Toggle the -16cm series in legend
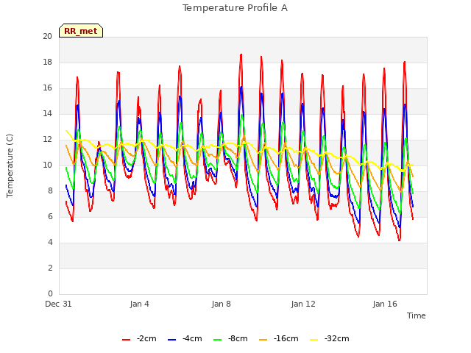The image size is (471, 353). pos(279,339)
